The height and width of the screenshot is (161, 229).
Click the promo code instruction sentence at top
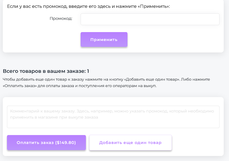[x=88, y=6]
